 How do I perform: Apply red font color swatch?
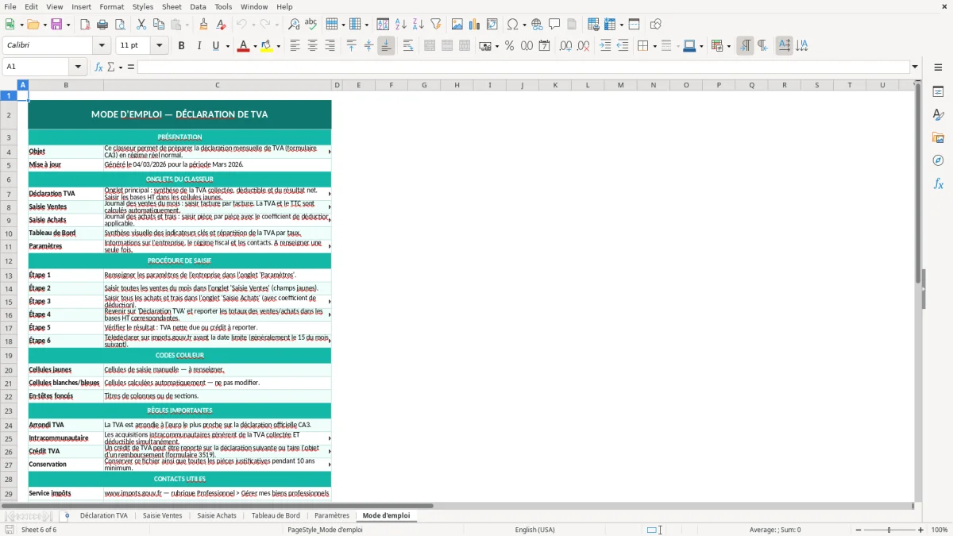[x=243, y=46]
